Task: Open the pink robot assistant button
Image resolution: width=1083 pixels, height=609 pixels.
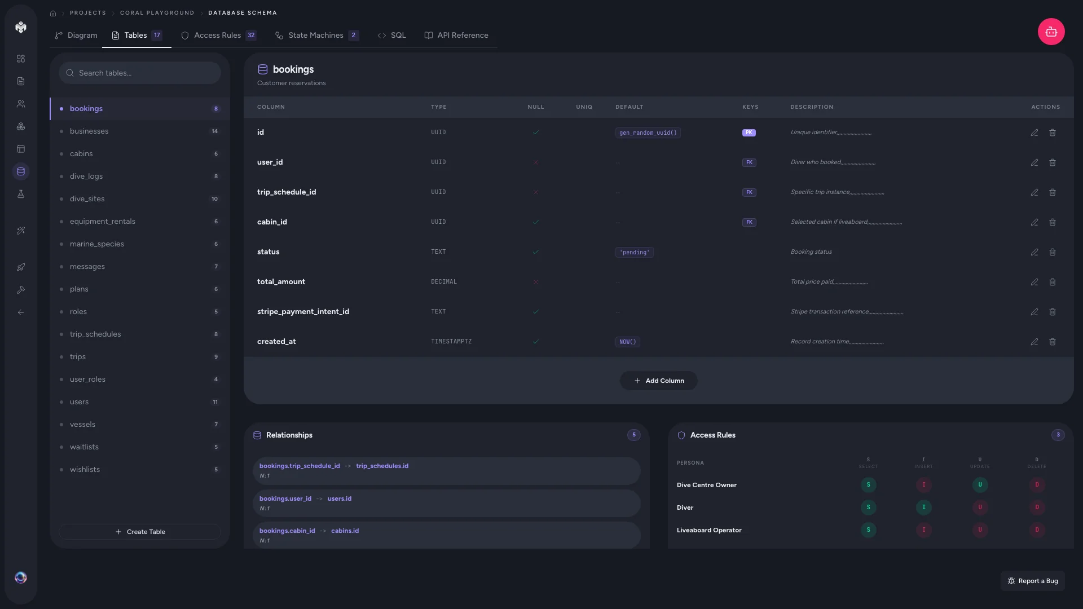Action: point(1051,32)
